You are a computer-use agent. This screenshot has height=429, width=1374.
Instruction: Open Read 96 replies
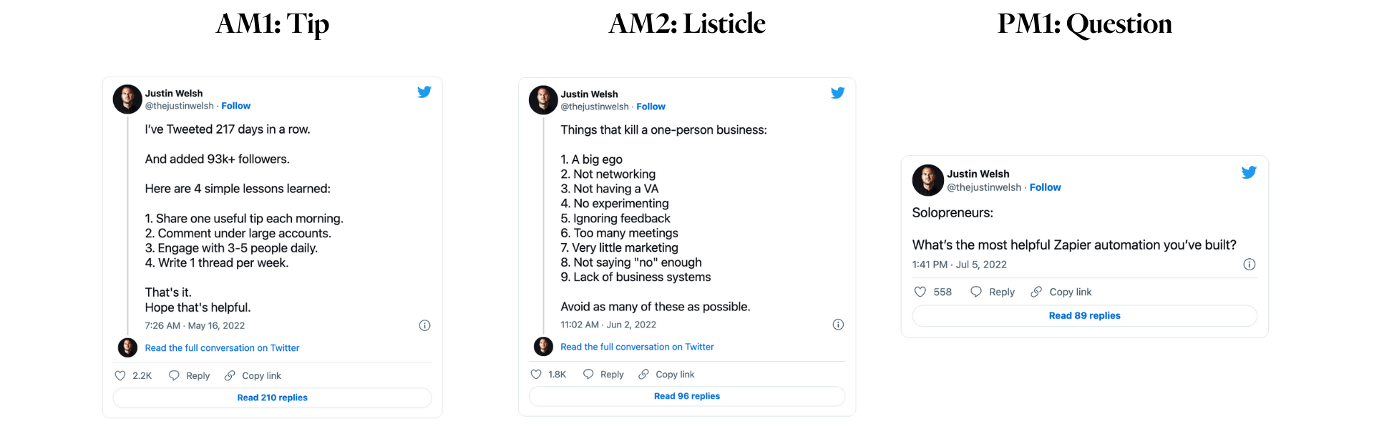pos(687,396)
